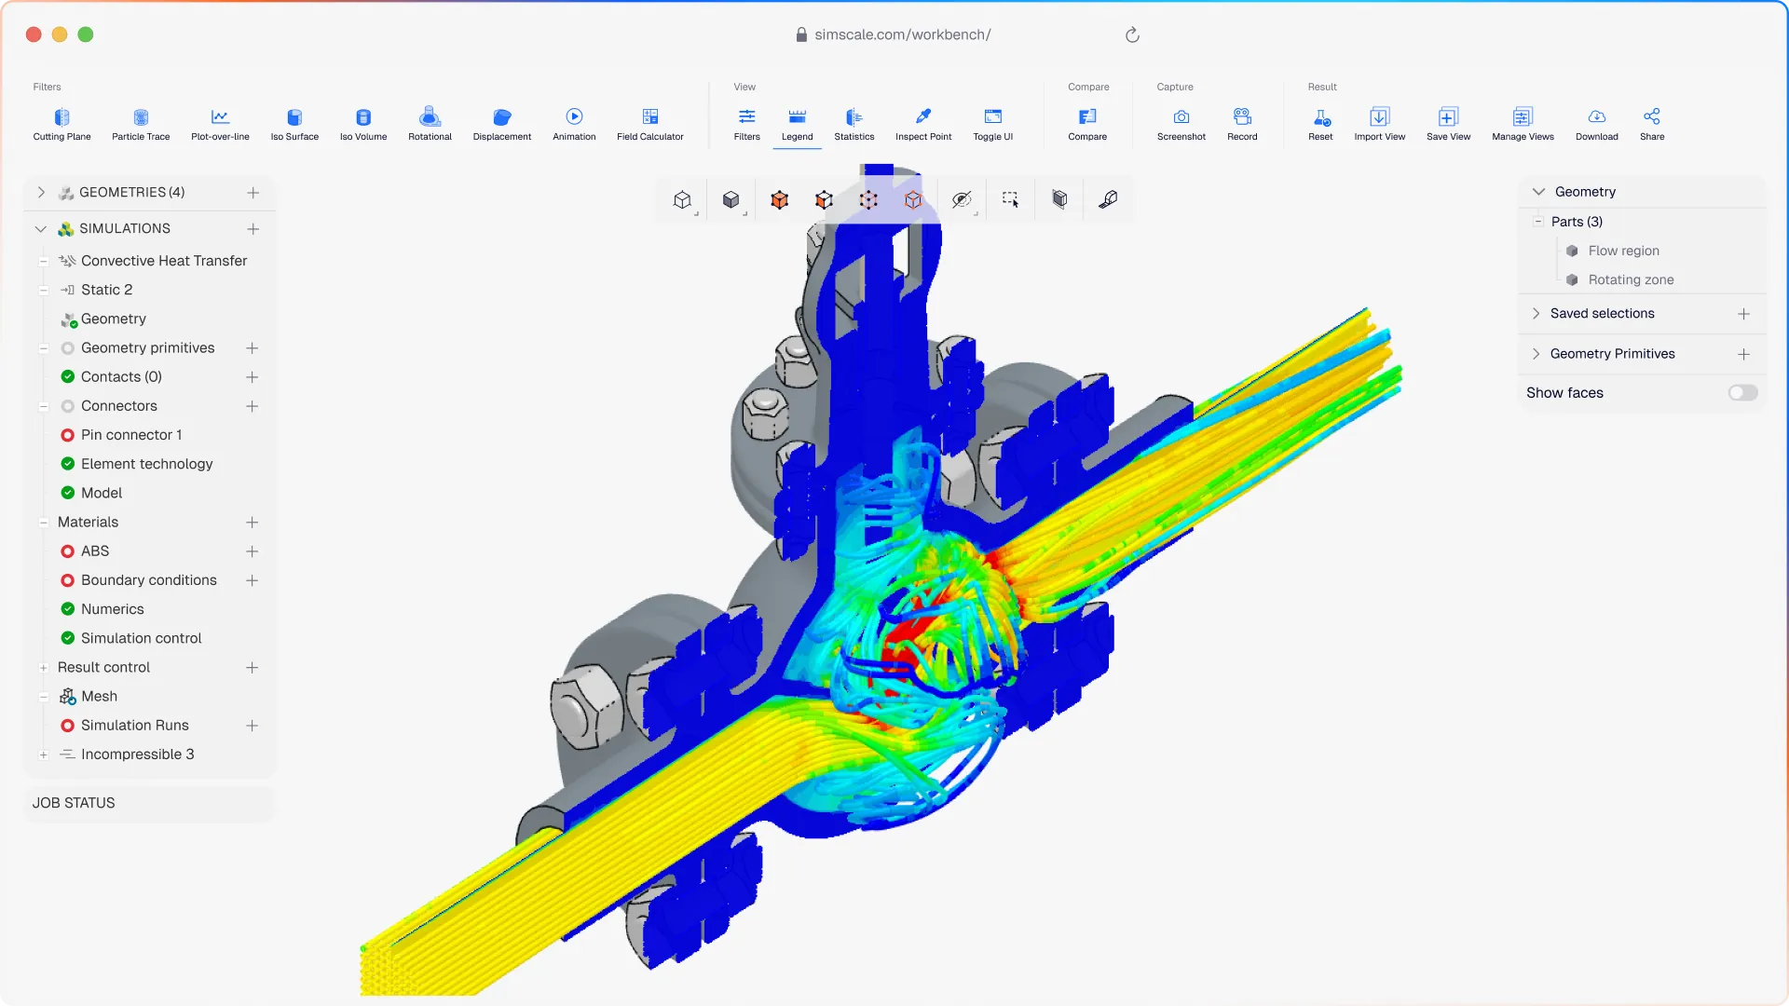The height and width of the screenshot is (1006, 1789).
Task: Click Save View
Action: tap(1449, 123)
